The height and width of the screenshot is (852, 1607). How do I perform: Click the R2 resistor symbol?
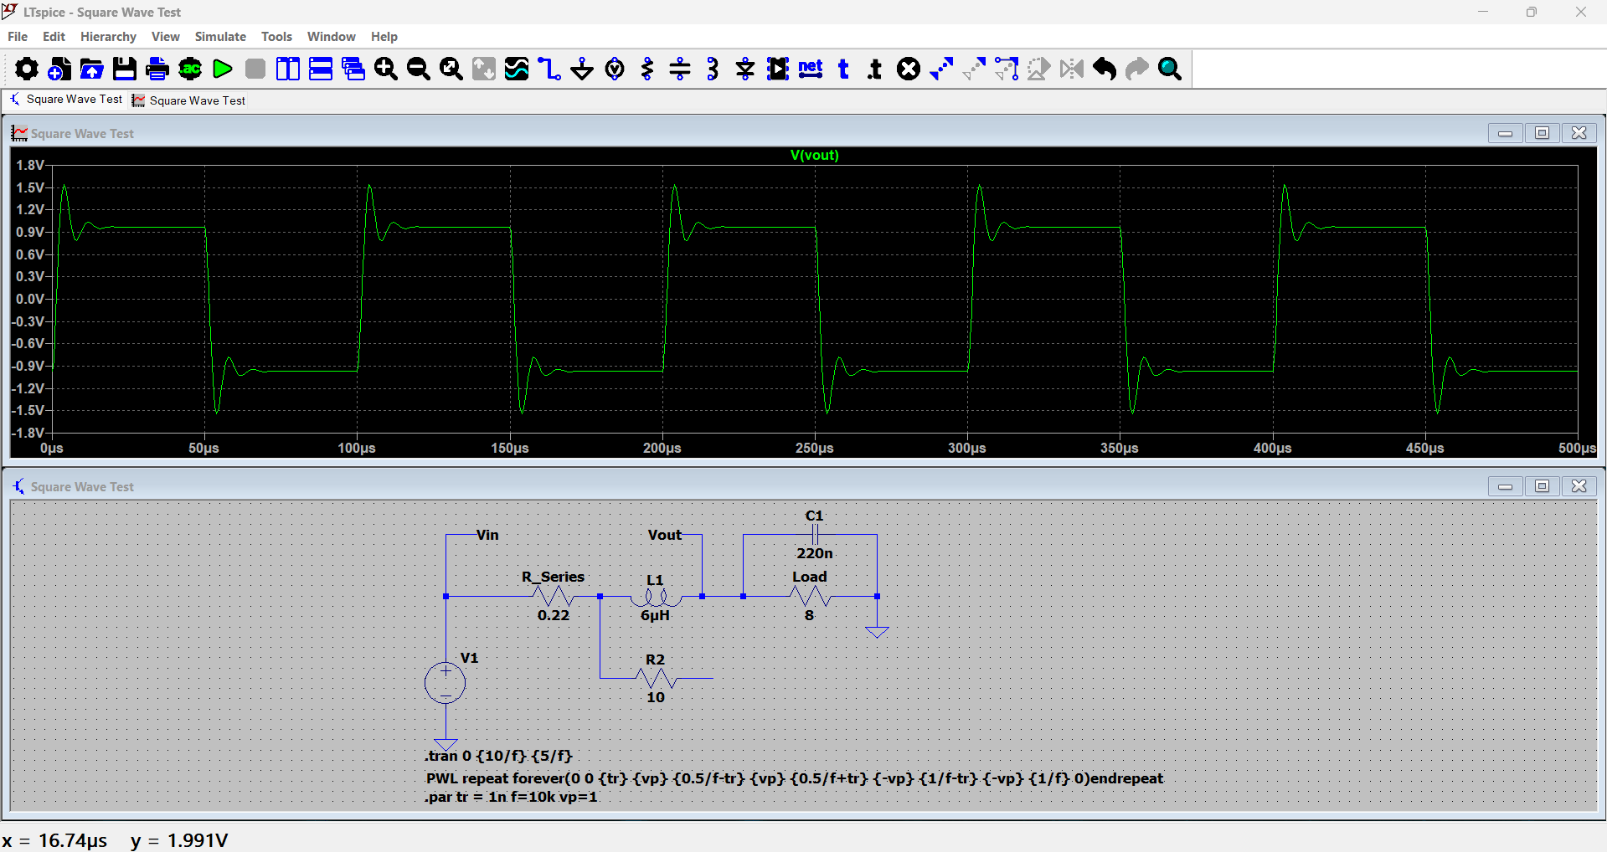[656, 678]
